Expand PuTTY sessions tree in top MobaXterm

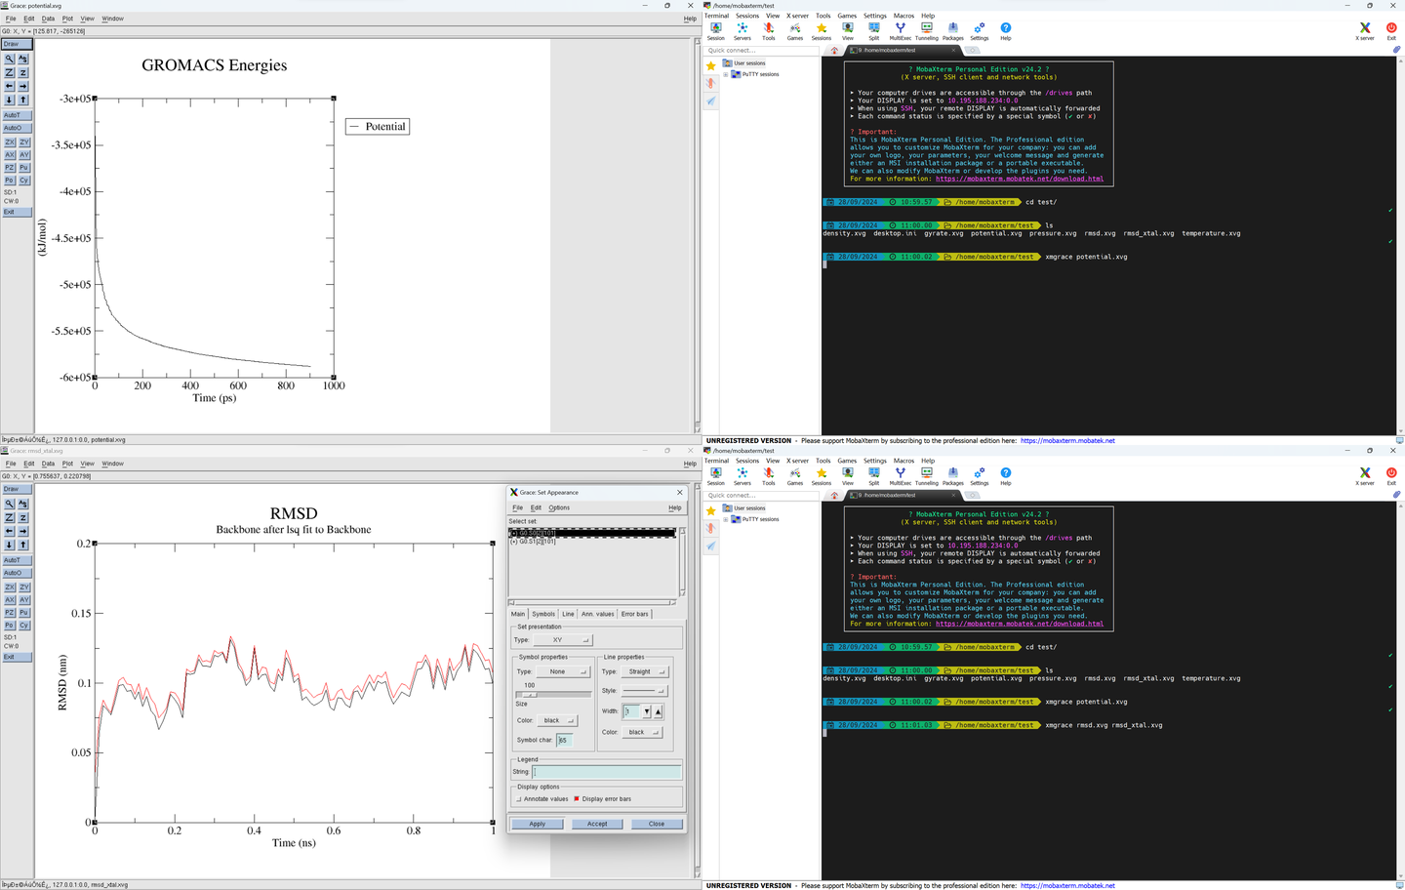pos(726,74)
